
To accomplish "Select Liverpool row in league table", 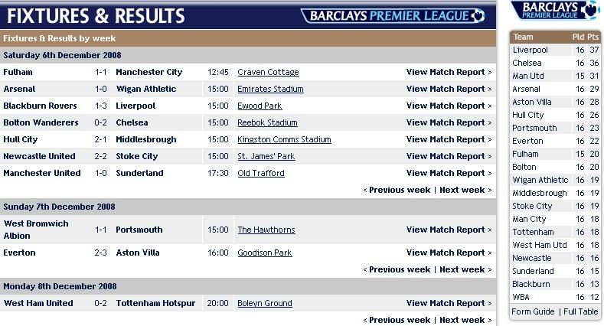I will [x=555, y=50].
